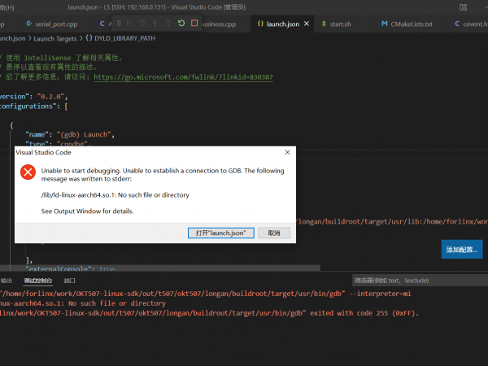Pause the debugging session

coord(129,24)
